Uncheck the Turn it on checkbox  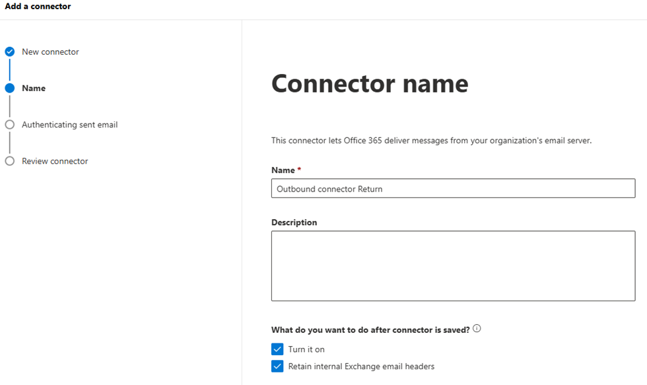click(277, 349)
